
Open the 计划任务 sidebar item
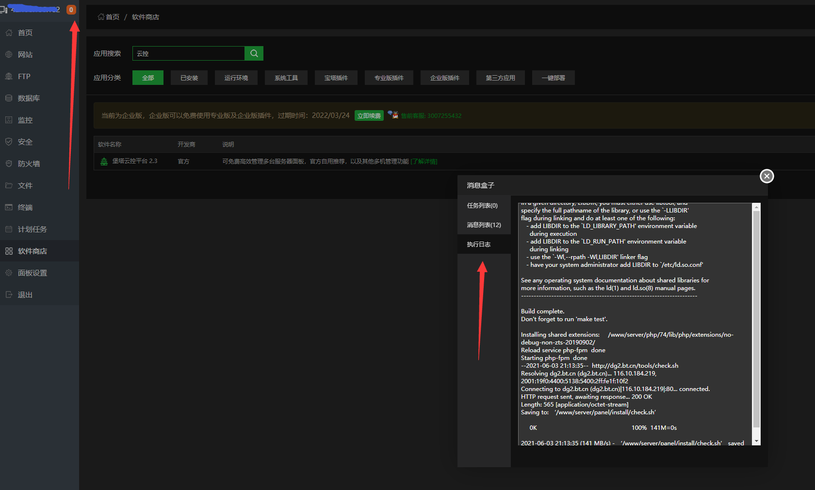39,229
